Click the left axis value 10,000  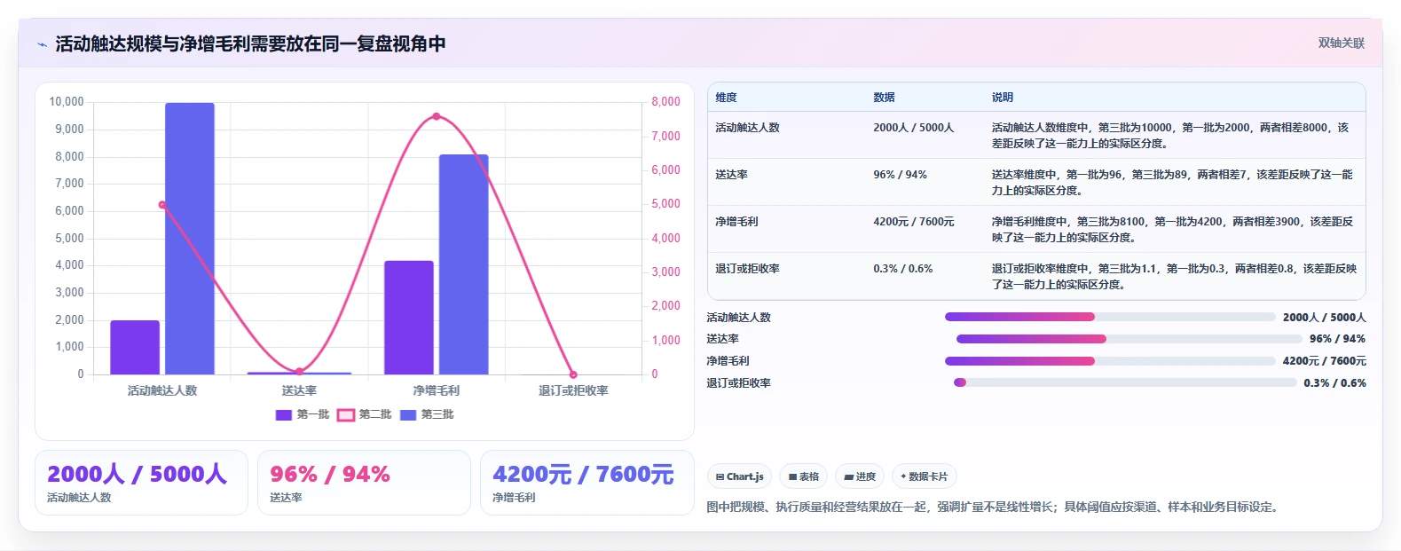click(x=67, y=102)
